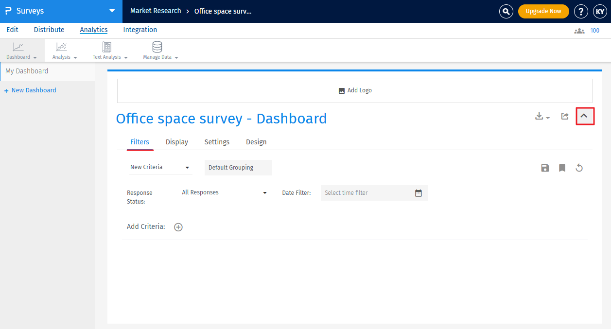Bookmark the current filter configuration

coord(562,168)
